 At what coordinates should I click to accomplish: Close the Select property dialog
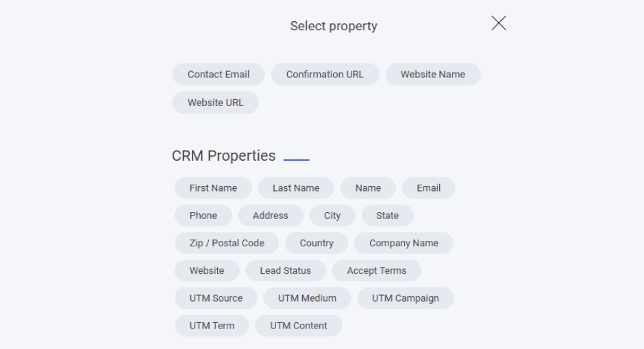tap(499, 23)
